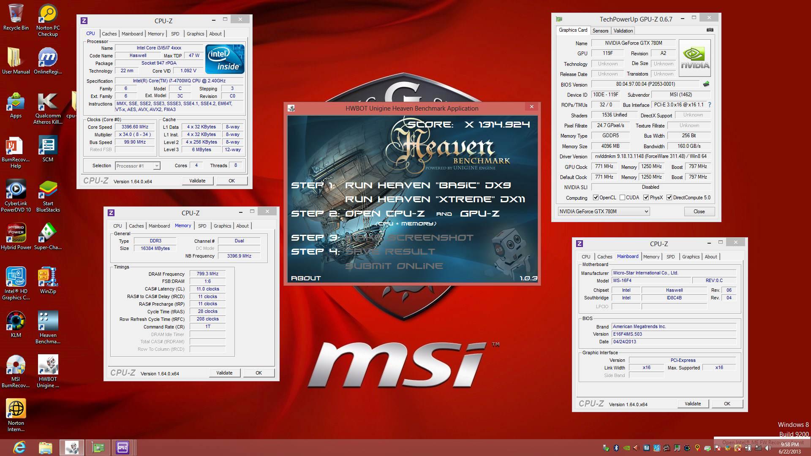
Task: Click About in HWBOT Heaven window
Action: click(x=306, y=278)
